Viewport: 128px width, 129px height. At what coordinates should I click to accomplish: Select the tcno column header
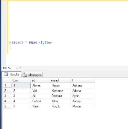[21, 80]
